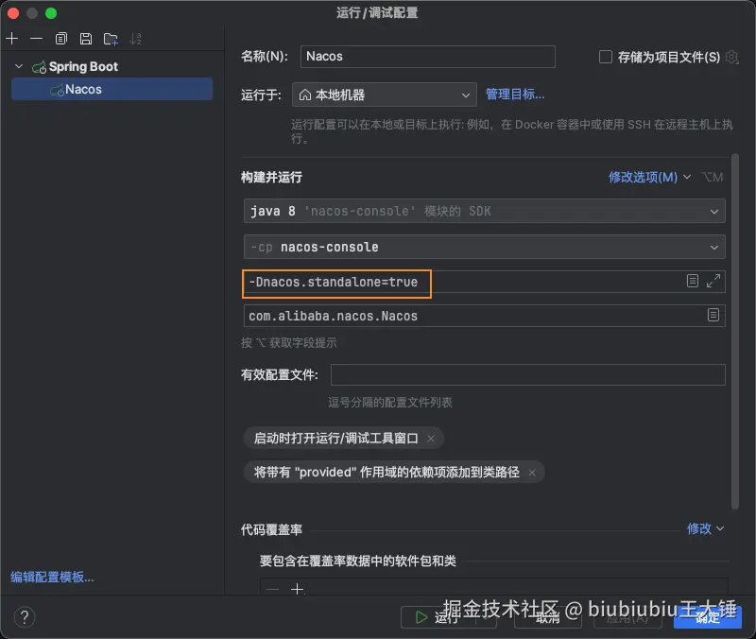The width and height of the screenshot is (756, 639).
Task: Open the Run on local machine dropdown
Action: click(385, 95)
